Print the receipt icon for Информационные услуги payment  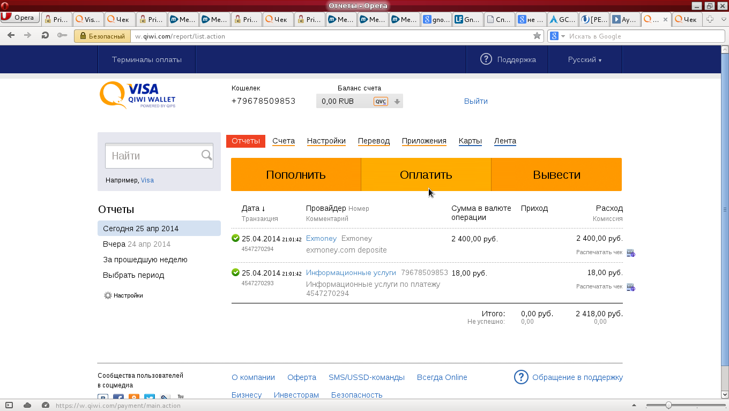(631, 287)
